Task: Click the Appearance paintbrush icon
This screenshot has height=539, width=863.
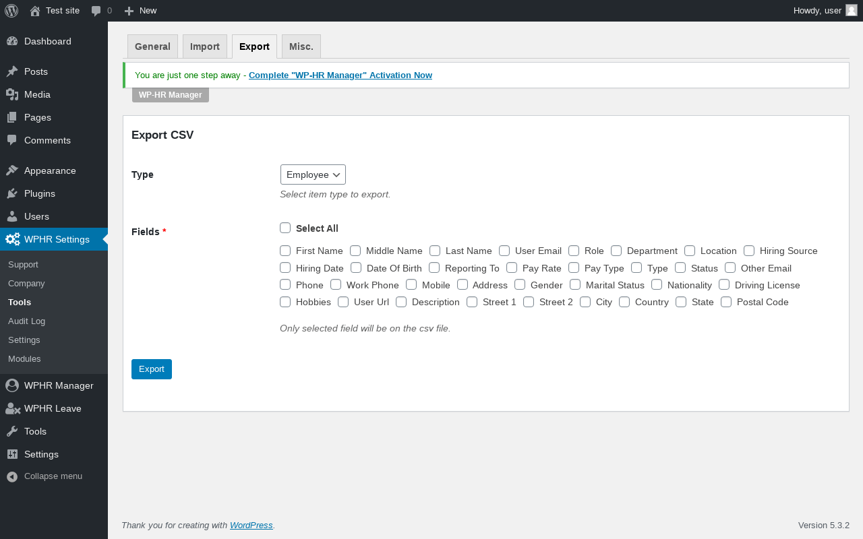Action: point(12,170)
